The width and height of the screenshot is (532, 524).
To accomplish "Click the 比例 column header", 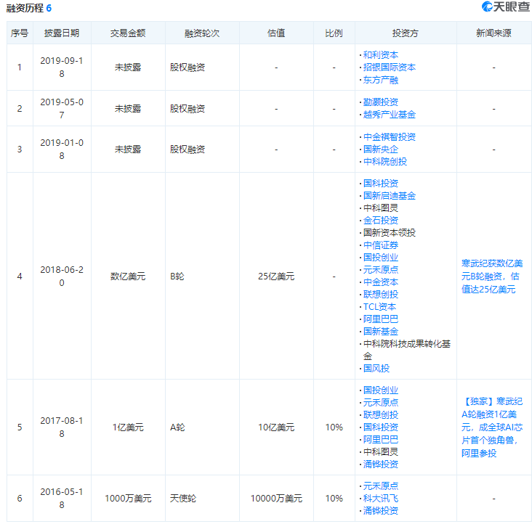I will pos(334,33).
